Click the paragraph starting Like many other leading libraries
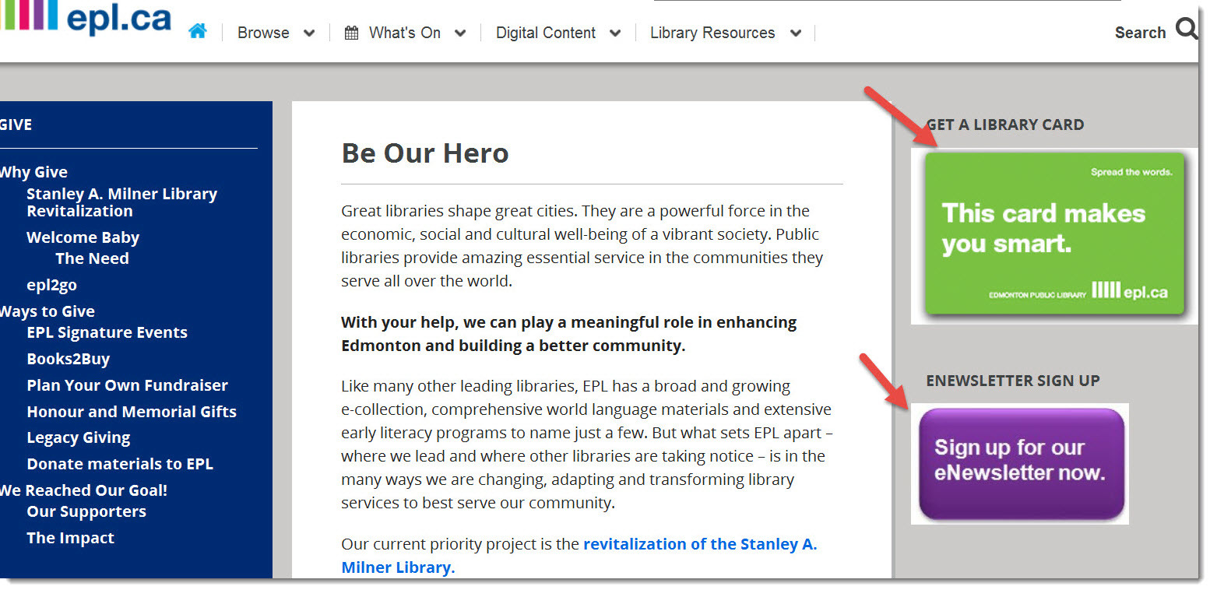1210x590 pixels. point(586,444)
